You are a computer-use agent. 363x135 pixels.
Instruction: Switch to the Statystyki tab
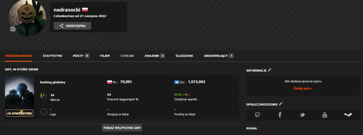(x=52, y=56)
